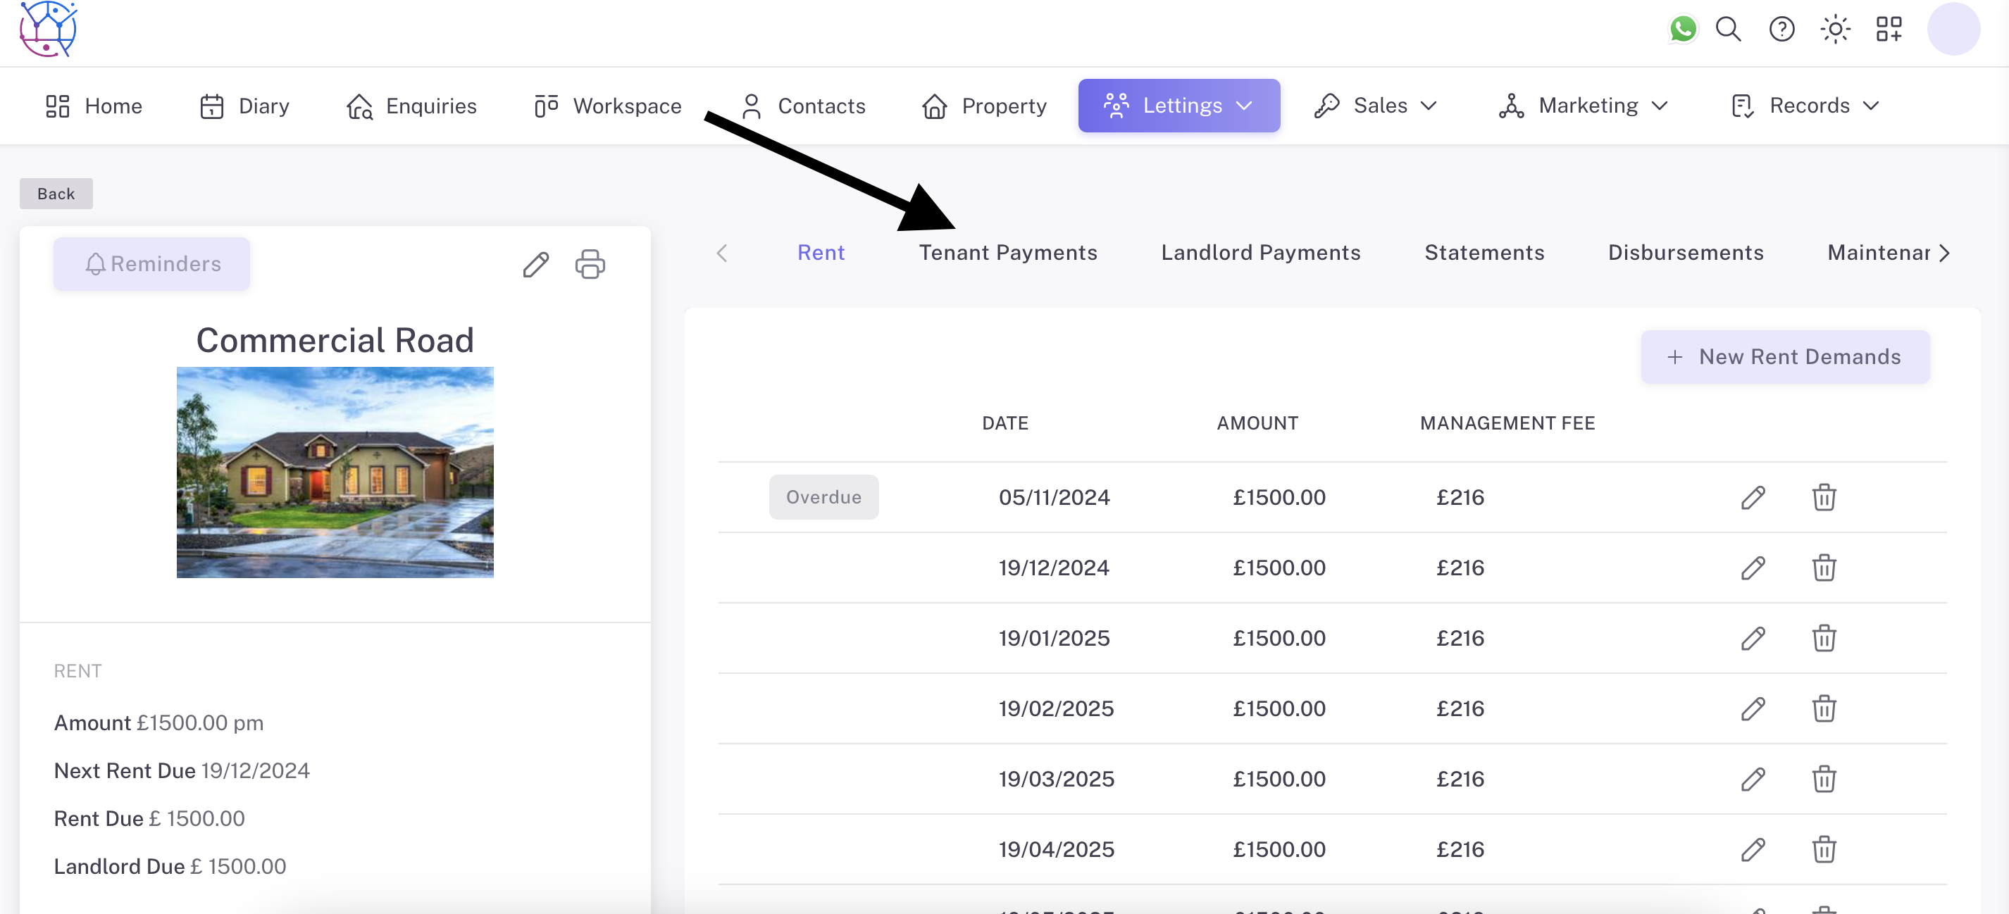Toggle light/dark theme sun icon
Image resolution: width=2009 pixels, height=914 pixels.
point(1835,30)
